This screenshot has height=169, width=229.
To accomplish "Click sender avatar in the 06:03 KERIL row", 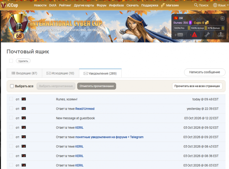I will pyautogui.click(x=24, y=165).
